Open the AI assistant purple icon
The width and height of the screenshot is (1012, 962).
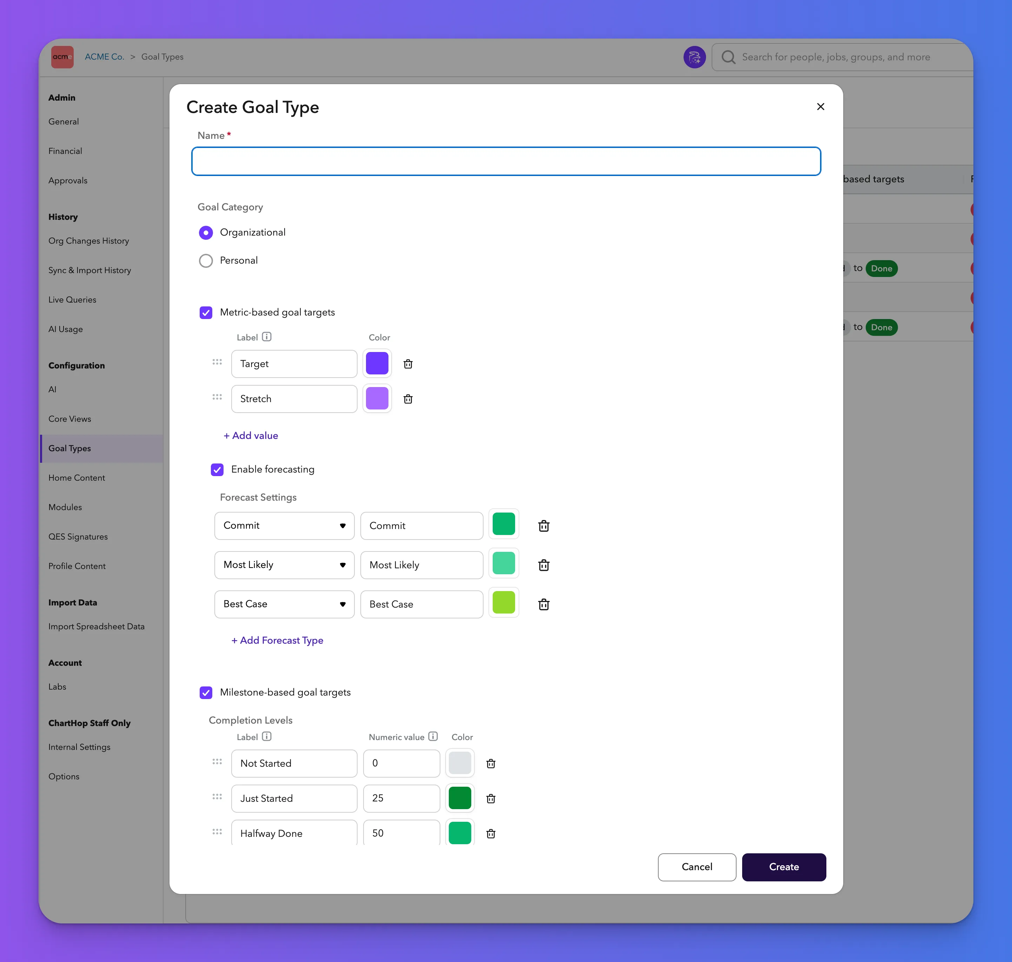(x=694, y=57)
